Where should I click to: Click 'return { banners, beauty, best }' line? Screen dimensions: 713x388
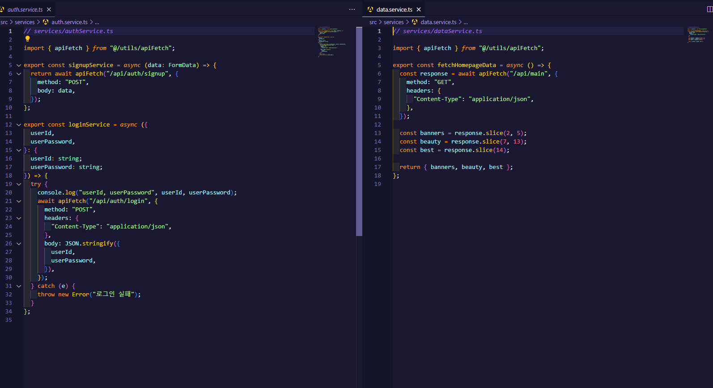(456, 167)
